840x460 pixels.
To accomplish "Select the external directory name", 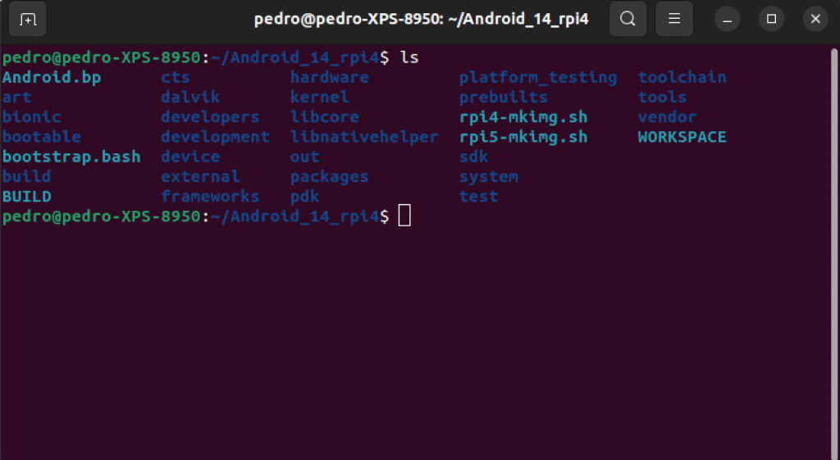I will [x=200, y=176].
